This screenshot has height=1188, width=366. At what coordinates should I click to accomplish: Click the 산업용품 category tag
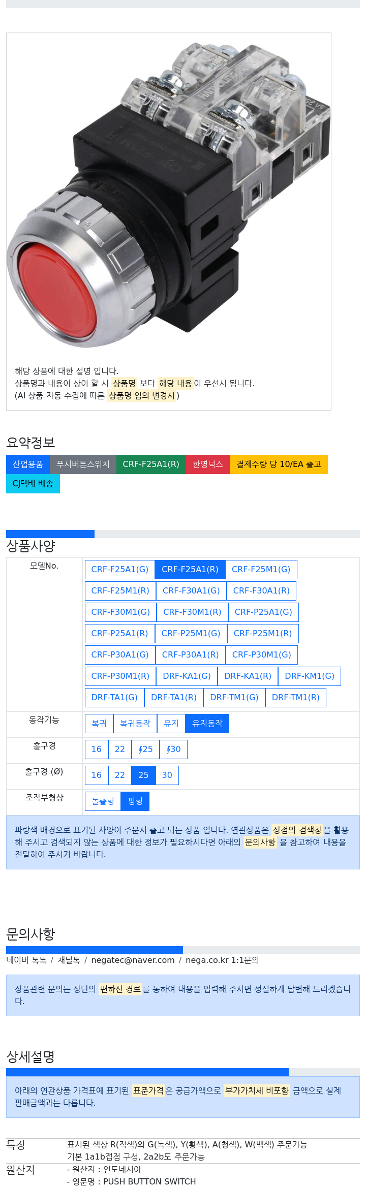point(28,464)
